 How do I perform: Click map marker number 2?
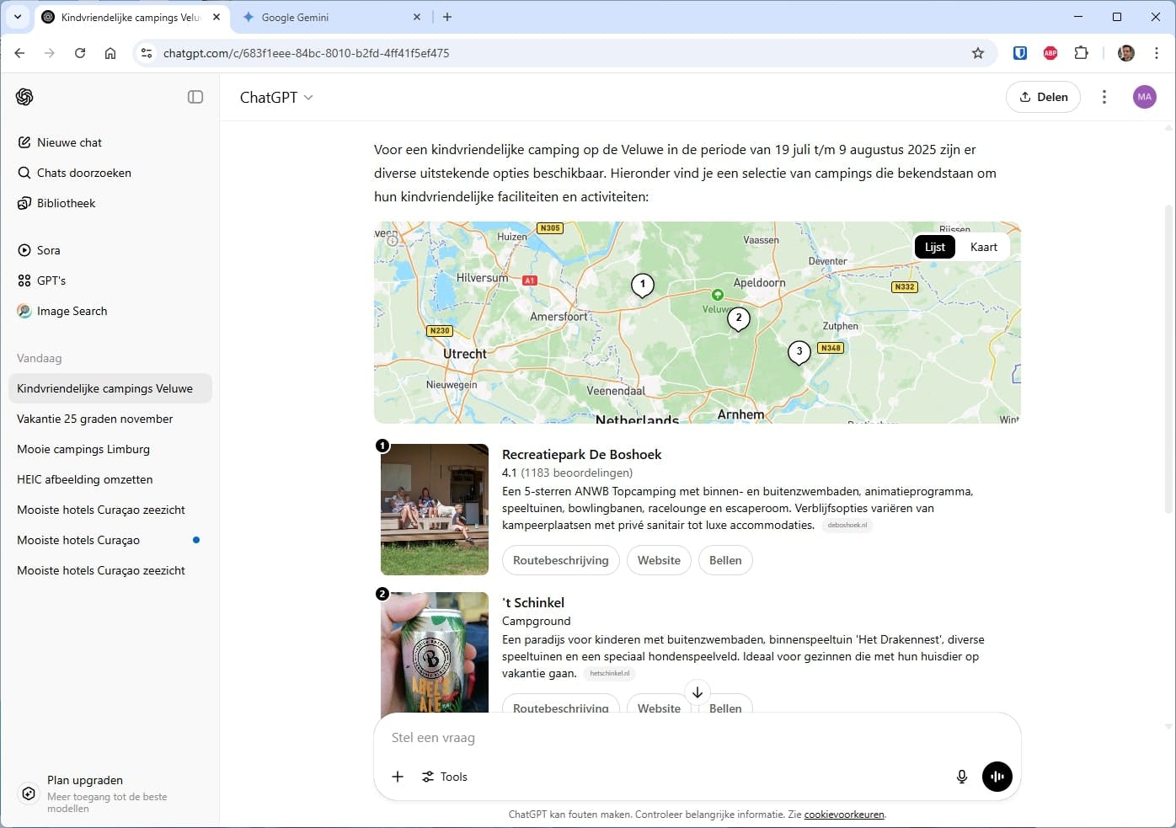pyautogui.click(x=739, y=318)
